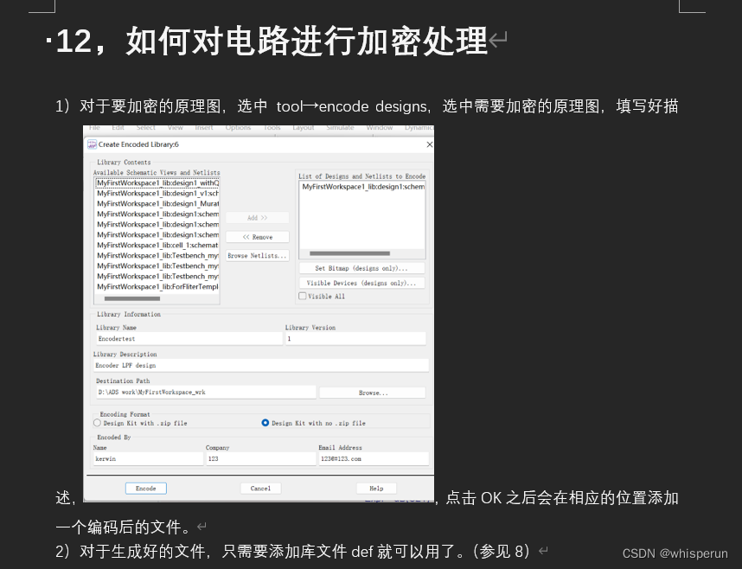Click the Add >> button
This screenshot has height=569, width=742.
click(258, 217)
